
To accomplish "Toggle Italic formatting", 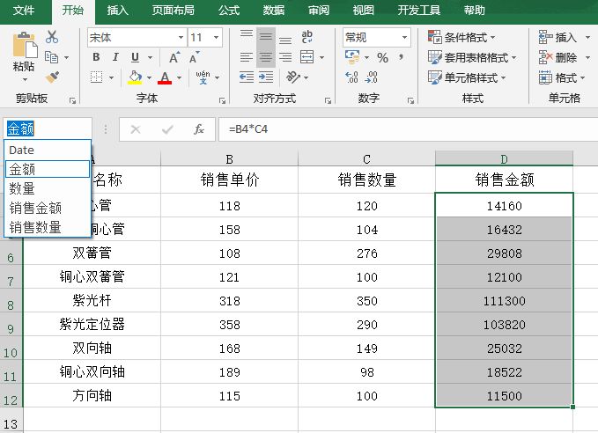I will [x=114, y=57].
